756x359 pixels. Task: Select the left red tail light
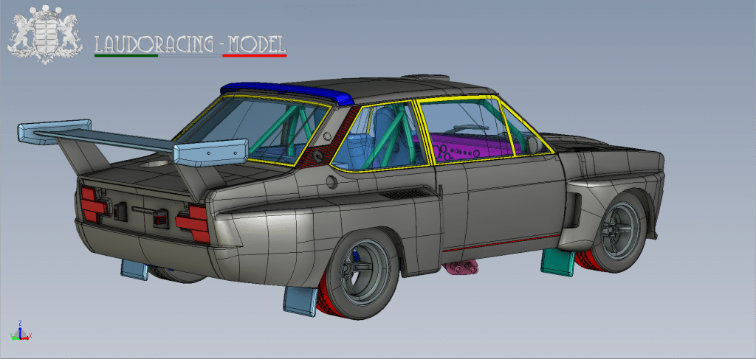(x=92, y=203)
